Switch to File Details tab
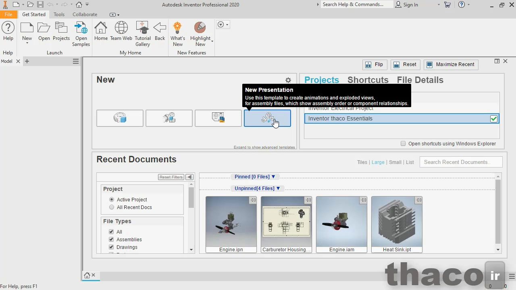The image size is (516, 290). (x=420, y=80)
